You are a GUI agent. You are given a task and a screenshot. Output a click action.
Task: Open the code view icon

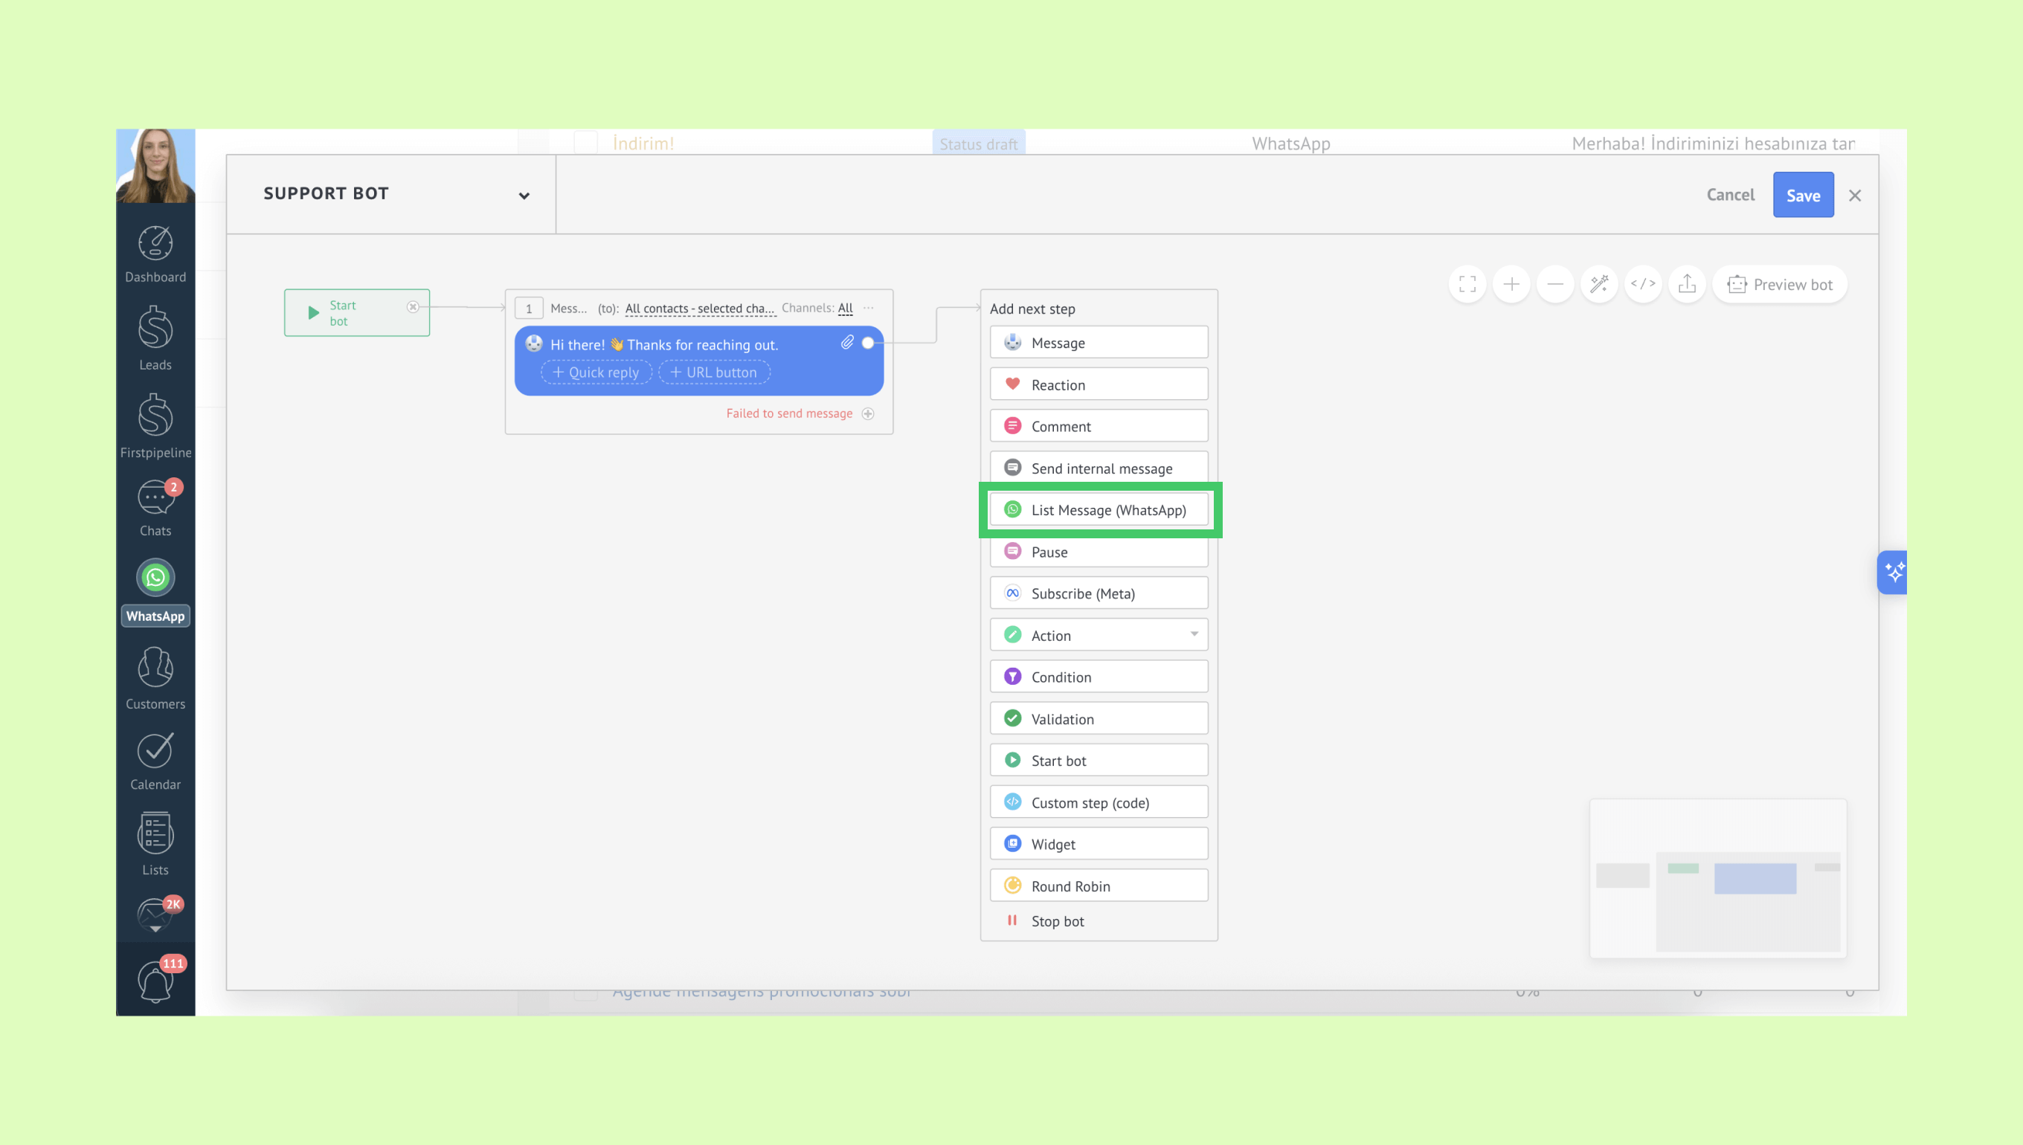[1643, 284]
